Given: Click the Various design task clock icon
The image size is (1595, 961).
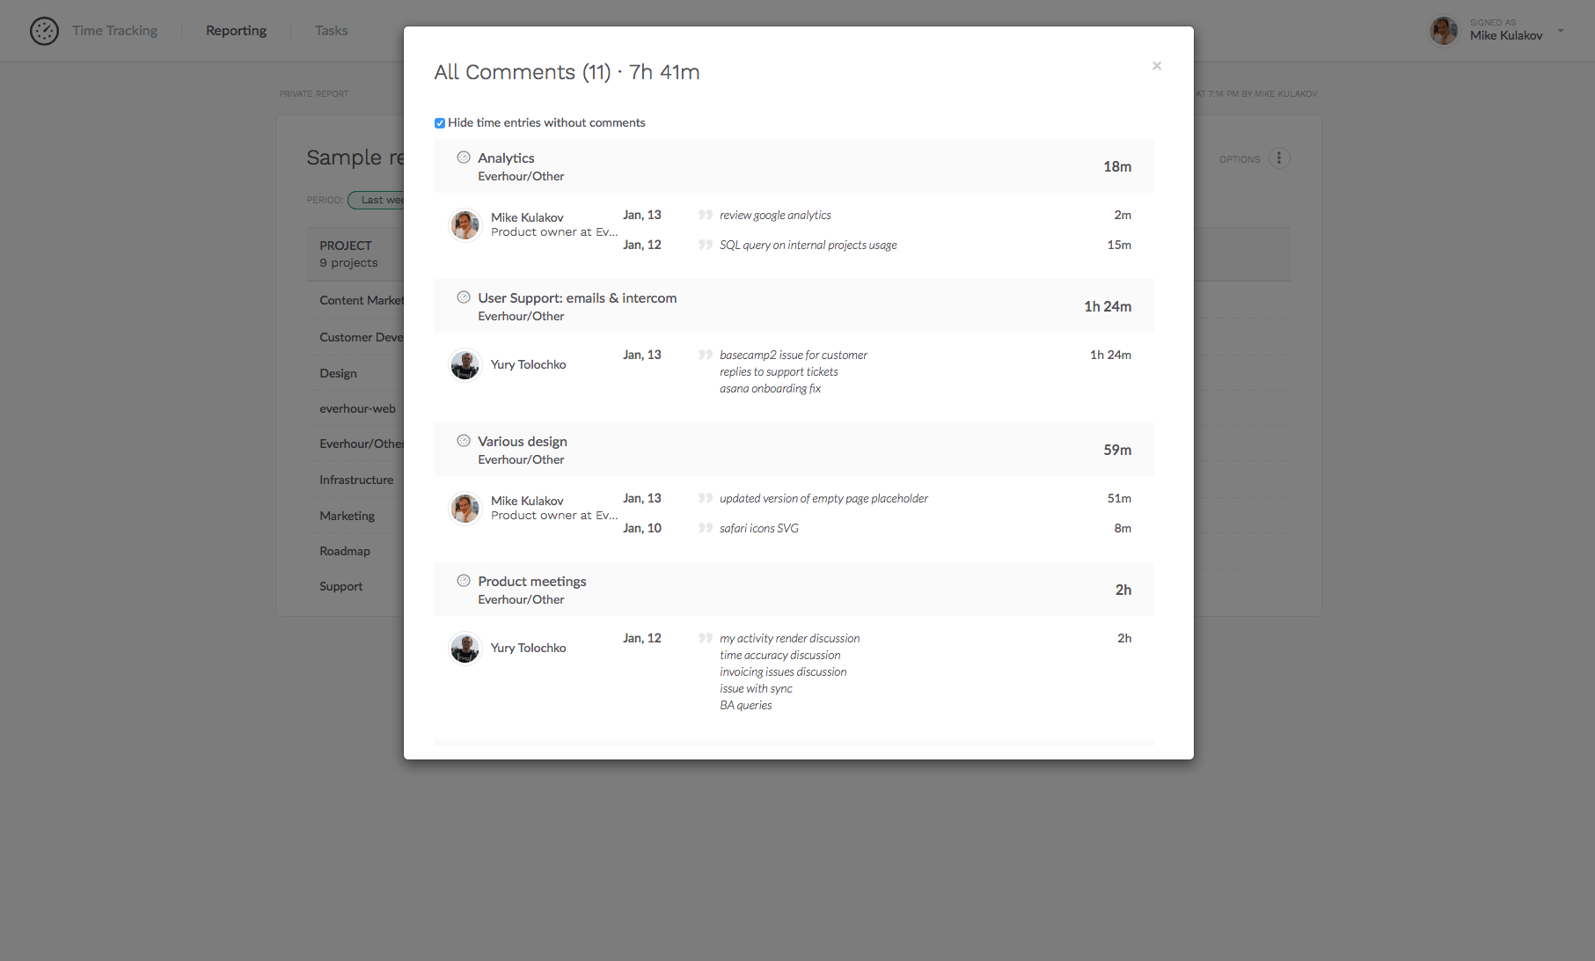Looking at the screenshot, I should click(464, 441).
